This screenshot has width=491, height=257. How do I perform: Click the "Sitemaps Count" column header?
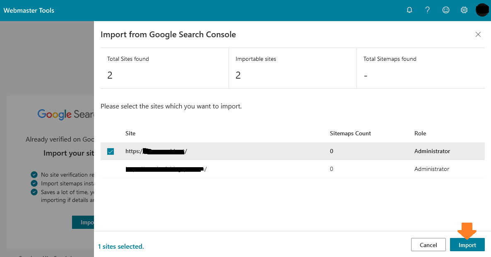pyautogui.click(x=350, y=133)
